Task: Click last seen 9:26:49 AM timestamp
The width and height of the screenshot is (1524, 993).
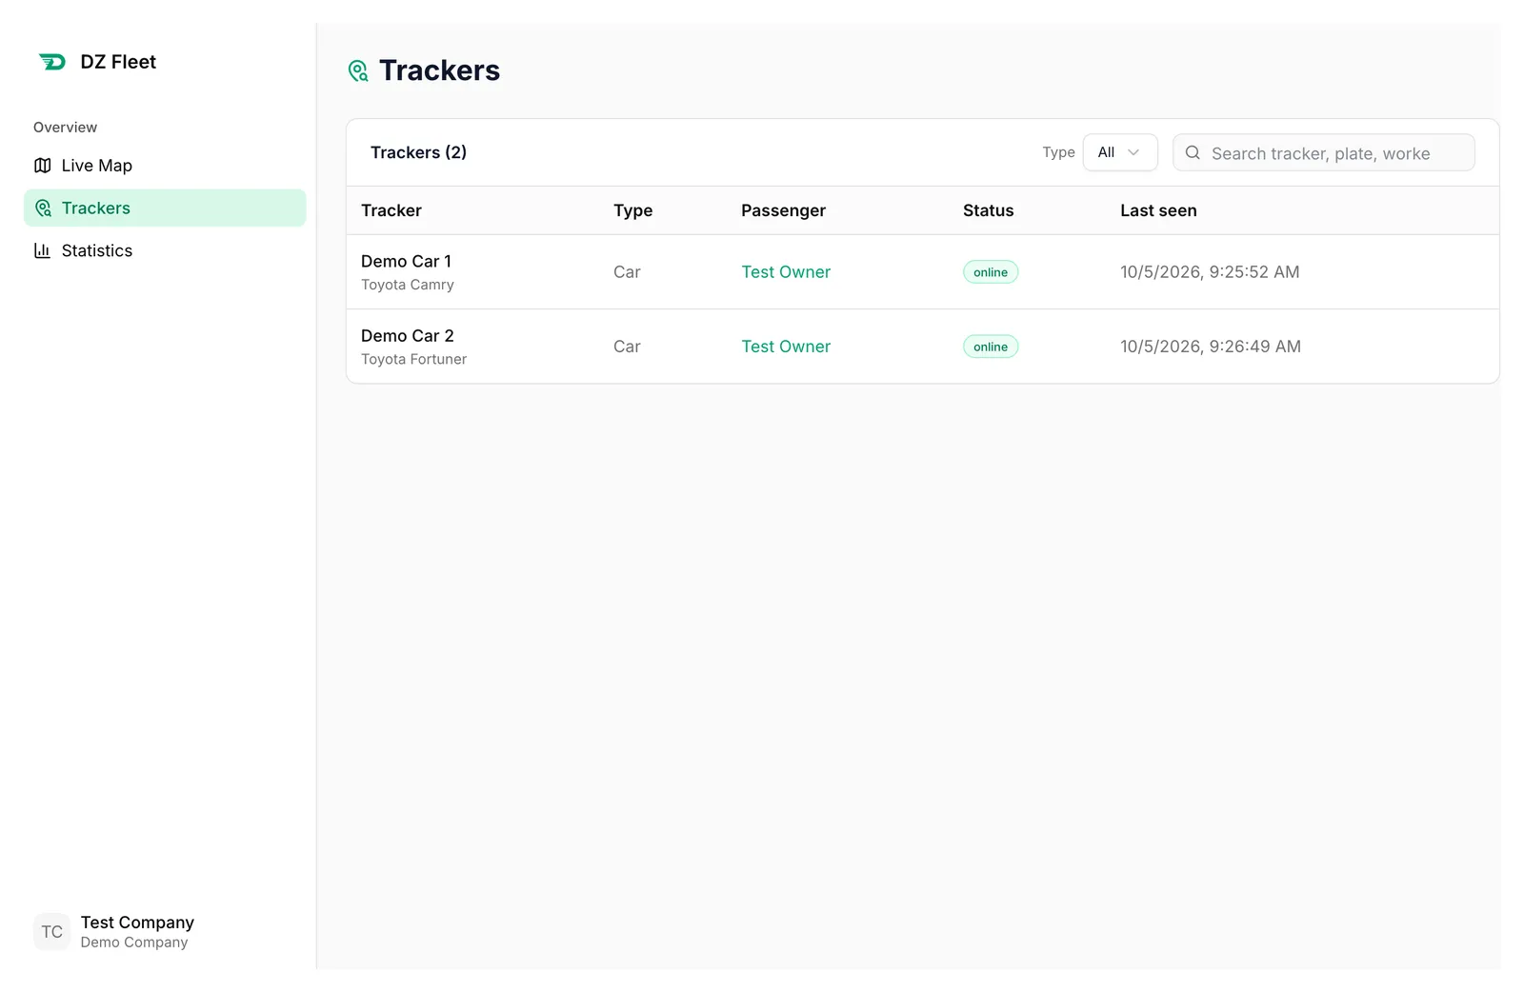Action: (x=1211, y=347)
